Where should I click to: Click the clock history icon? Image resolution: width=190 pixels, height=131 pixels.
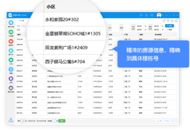(x=168, y=20)
